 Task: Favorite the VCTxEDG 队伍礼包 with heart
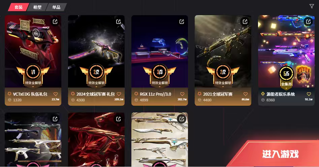[x=56, y=94]
